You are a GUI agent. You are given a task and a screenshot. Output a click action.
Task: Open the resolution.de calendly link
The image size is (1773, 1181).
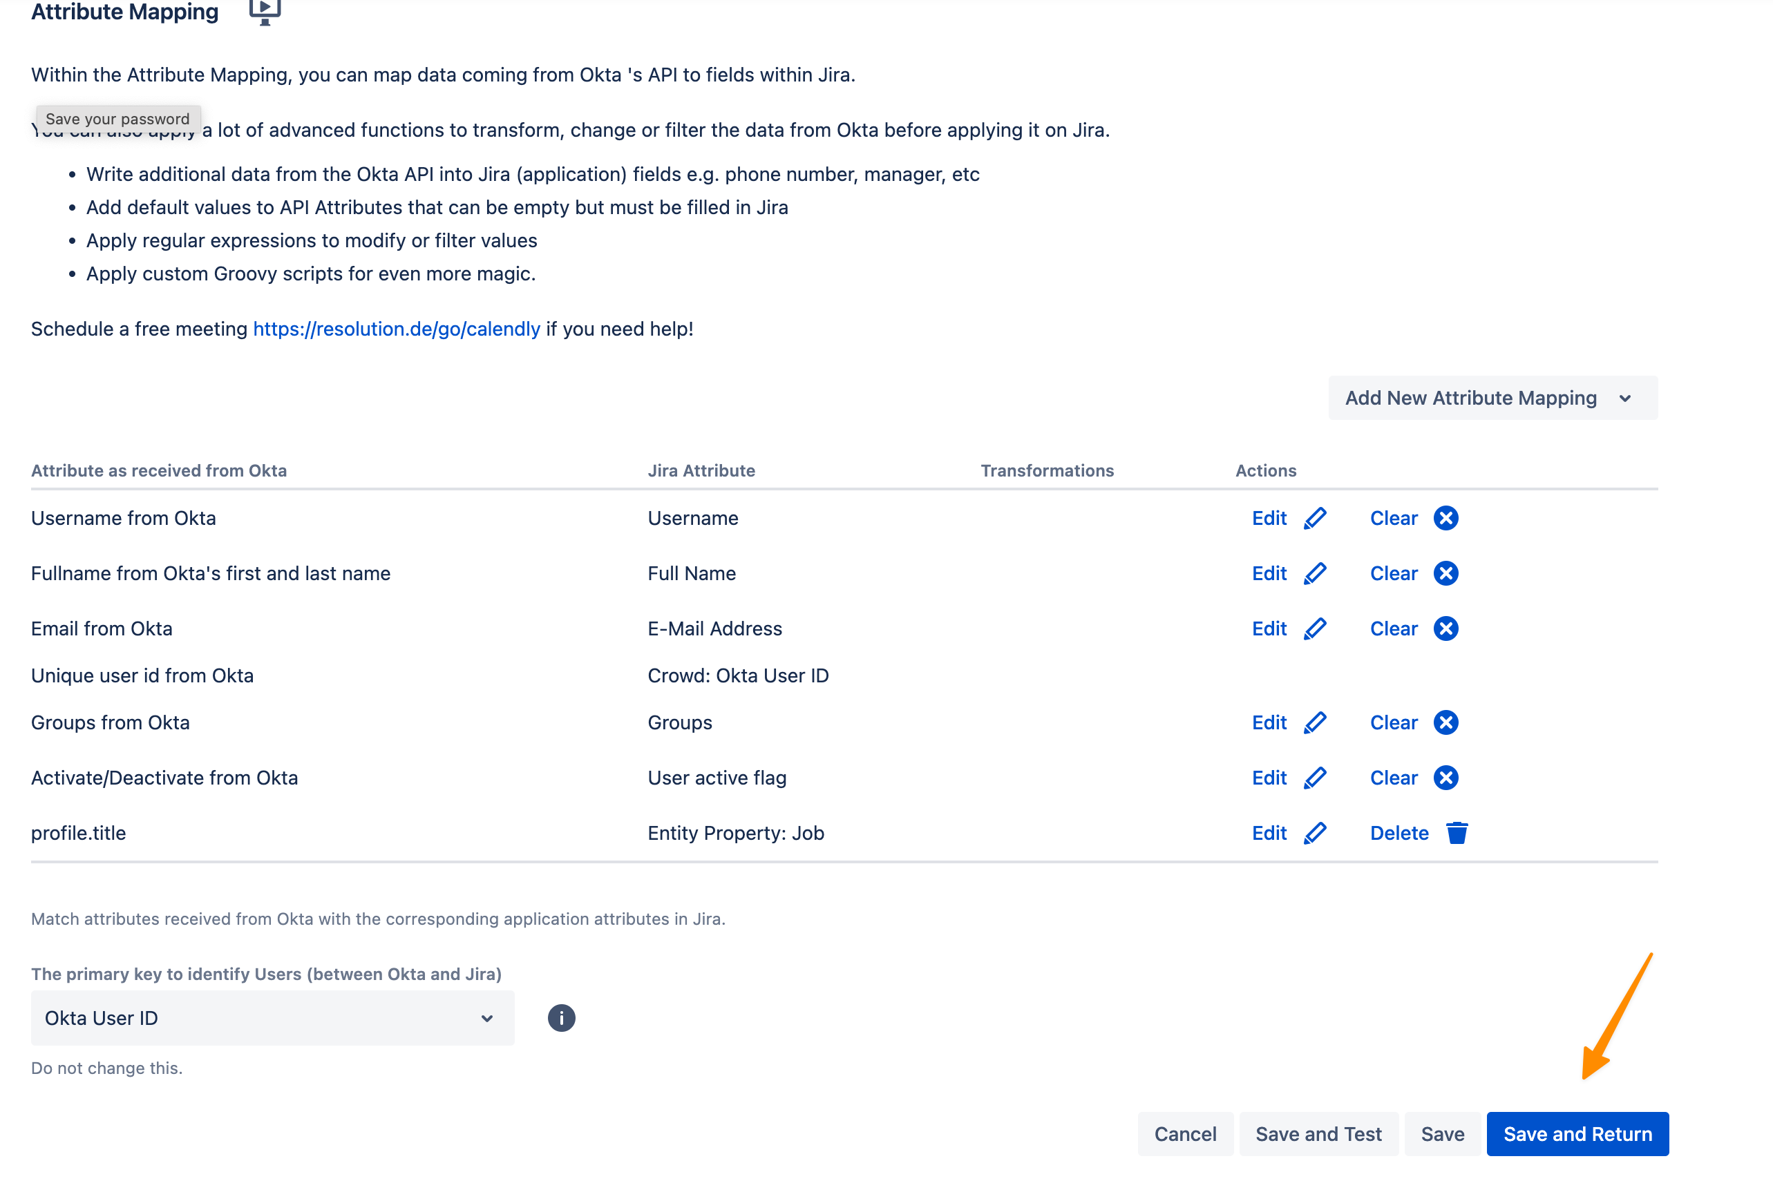tap(397, 329)
